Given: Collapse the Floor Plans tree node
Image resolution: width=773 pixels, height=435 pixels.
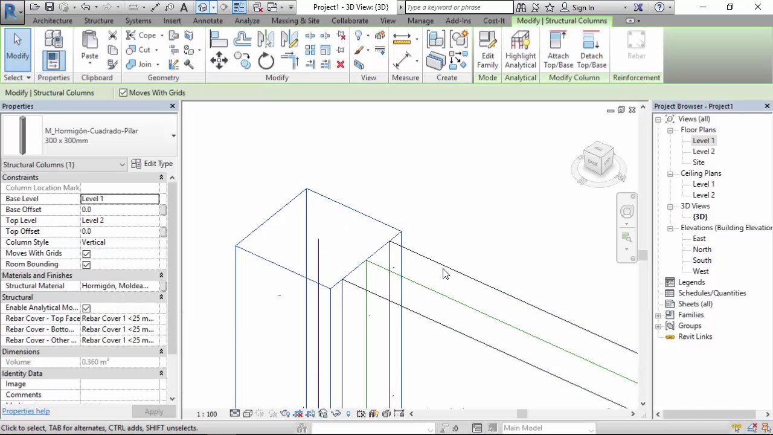Looking at the screenshot, I should tap(670, 130).
